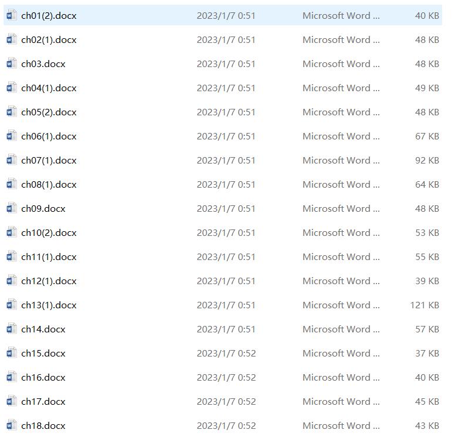Select the file name ch14.docx
Image resolution: width=461 pixels, height=443 pixels.
pos(43,329)
